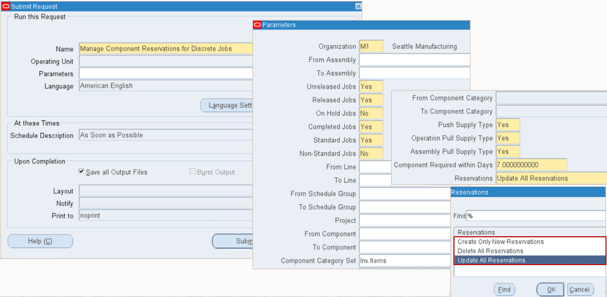Click Component Required within Days field
The width and height of the screenshot is (607, 297).
point(531,165)
